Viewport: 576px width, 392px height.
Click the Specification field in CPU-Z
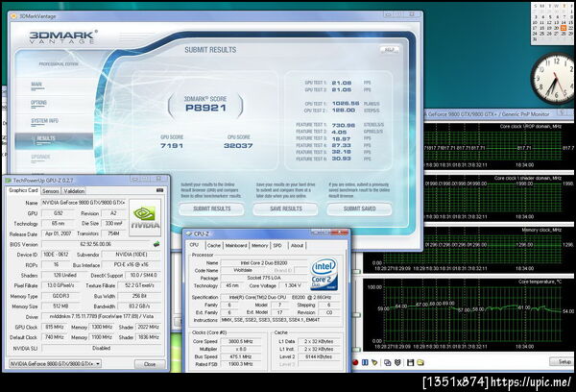coord(280,297)
